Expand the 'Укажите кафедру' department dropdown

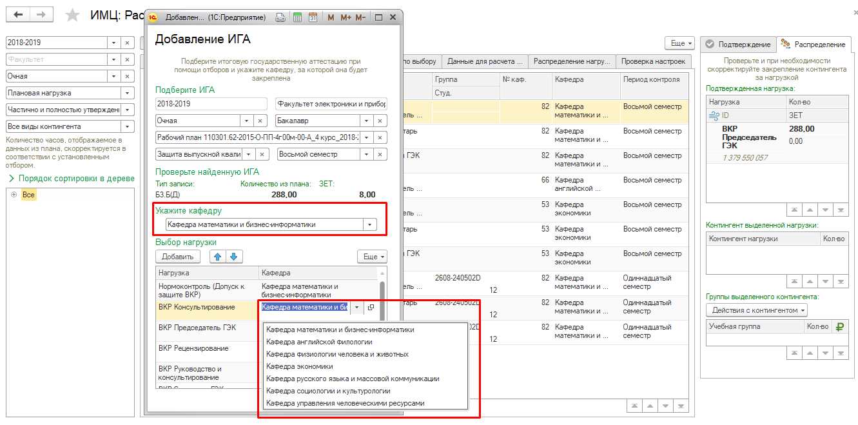click(370, 225)
